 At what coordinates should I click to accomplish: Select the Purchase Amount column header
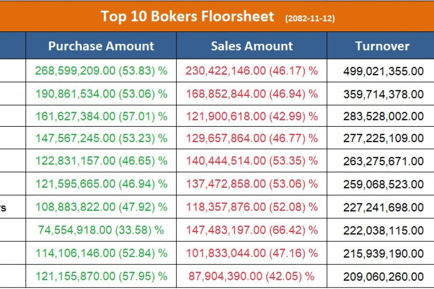101,46
